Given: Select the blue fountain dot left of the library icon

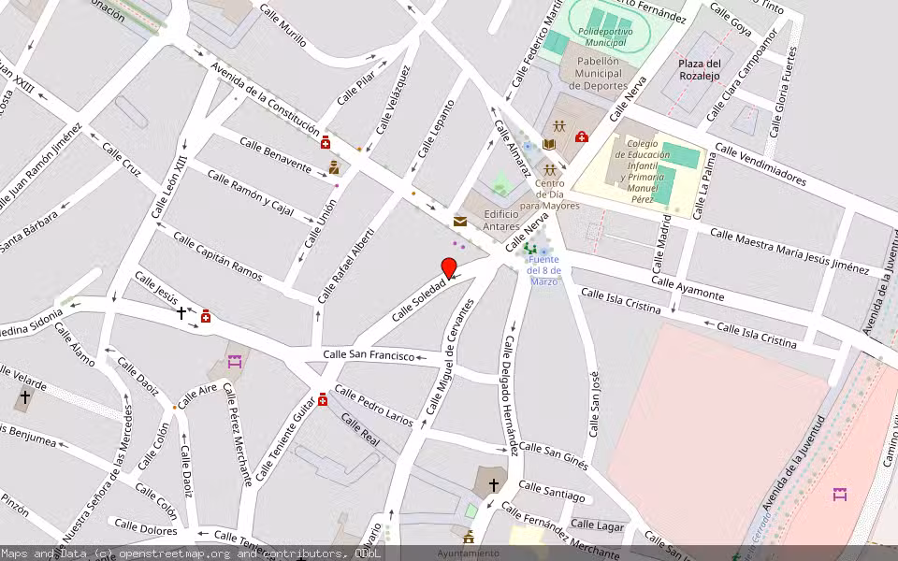Looking at the screenshot, I should [x=528, y=146].
